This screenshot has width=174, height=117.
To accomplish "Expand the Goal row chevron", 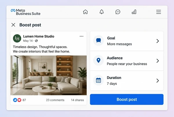I will click(x=158, y=41).
